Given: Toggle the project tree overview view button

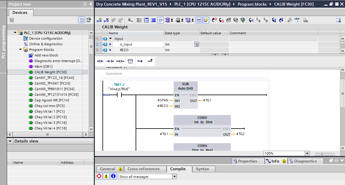Looking at the screenshot, I should [82, 20].
